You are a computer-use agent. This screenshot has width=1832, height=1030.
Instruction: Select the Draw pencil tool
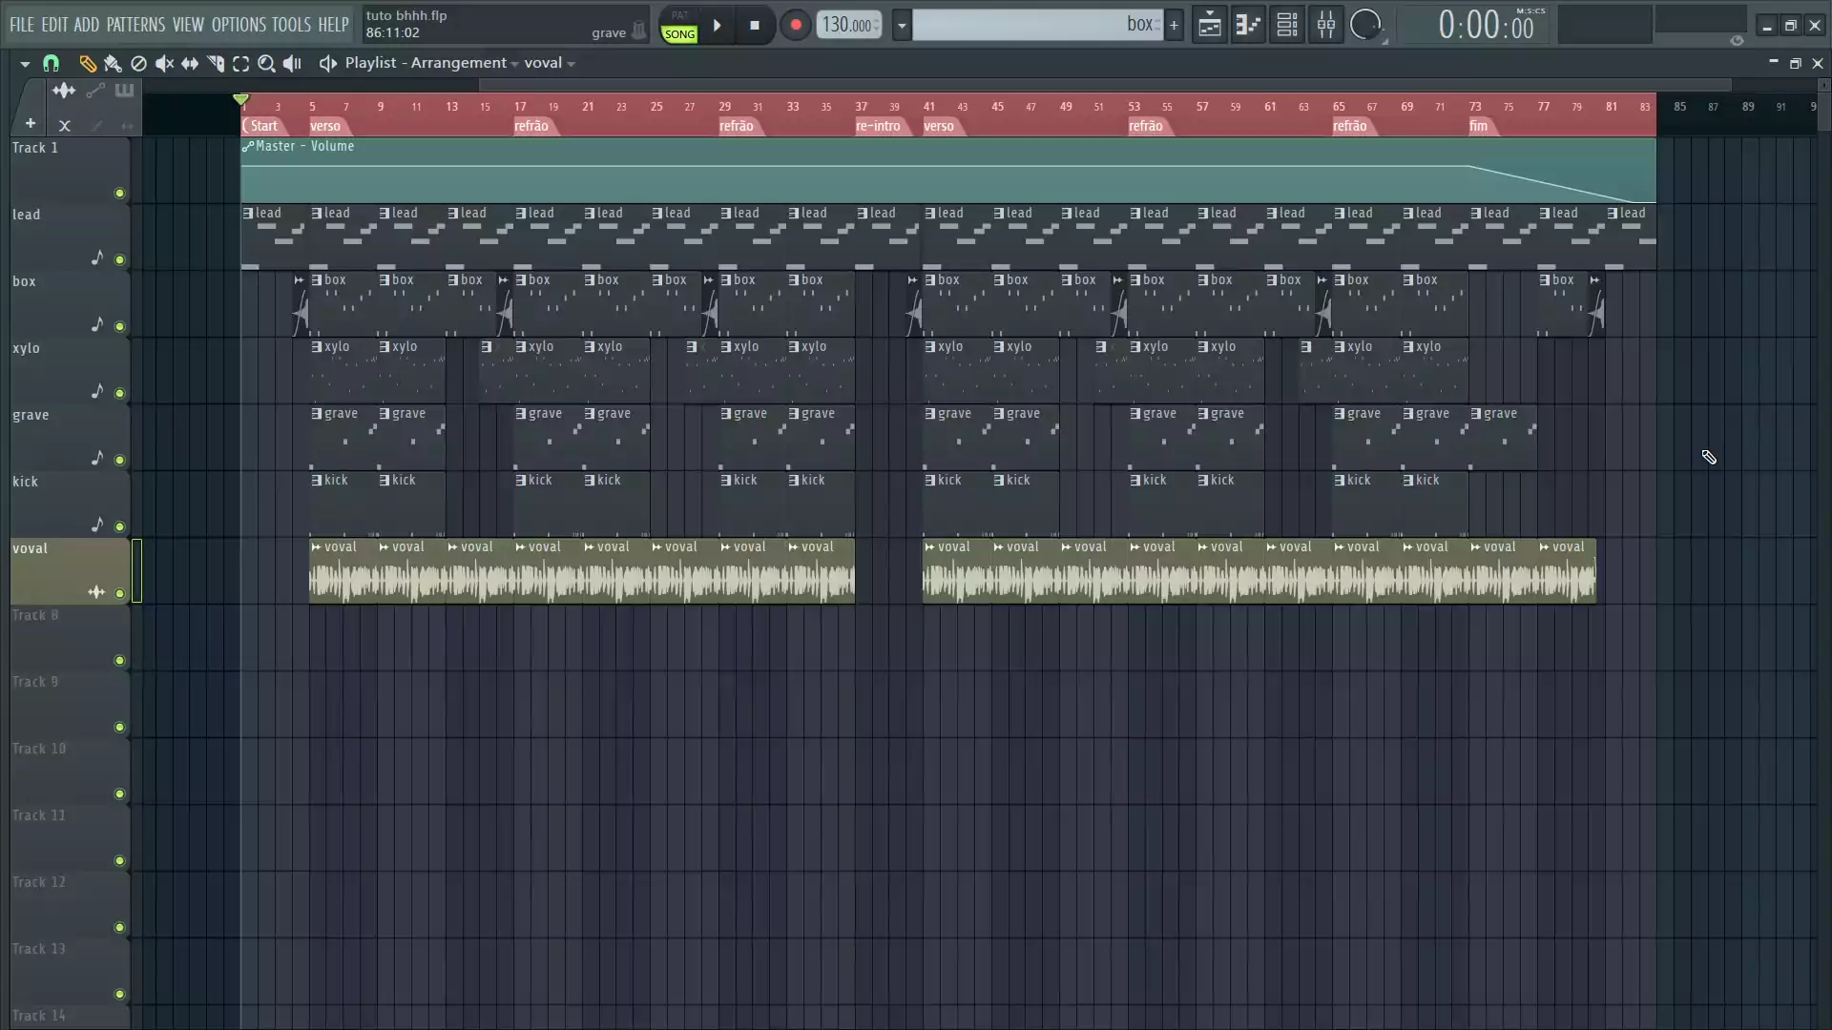[88, 63]
